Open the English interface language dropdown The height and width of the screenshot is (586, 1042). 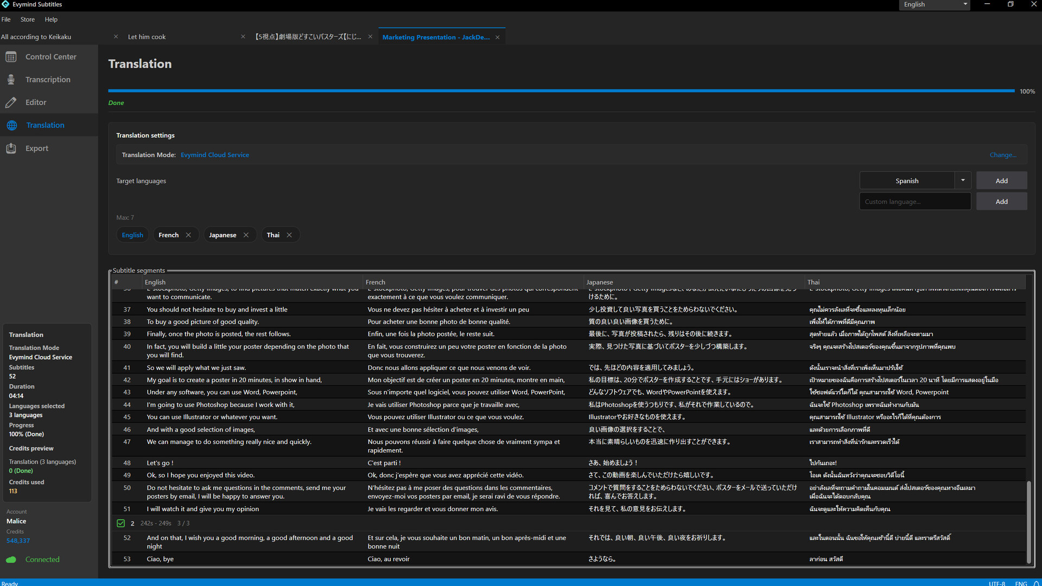(x=935, y=4)
